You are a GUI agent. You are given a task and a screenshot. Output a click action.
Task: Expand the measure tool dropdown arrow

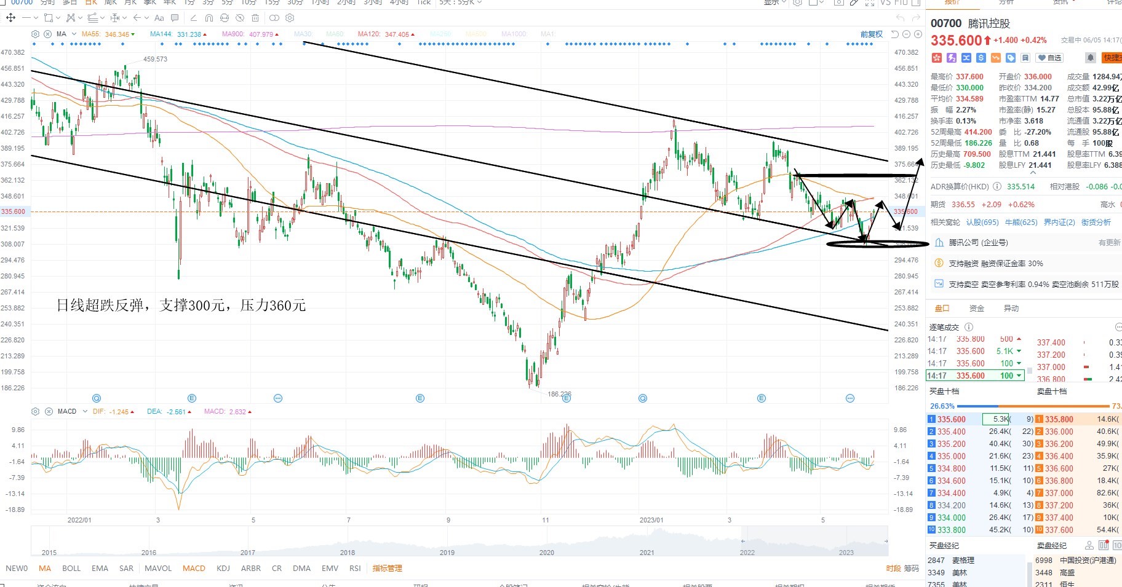[124, 18]
